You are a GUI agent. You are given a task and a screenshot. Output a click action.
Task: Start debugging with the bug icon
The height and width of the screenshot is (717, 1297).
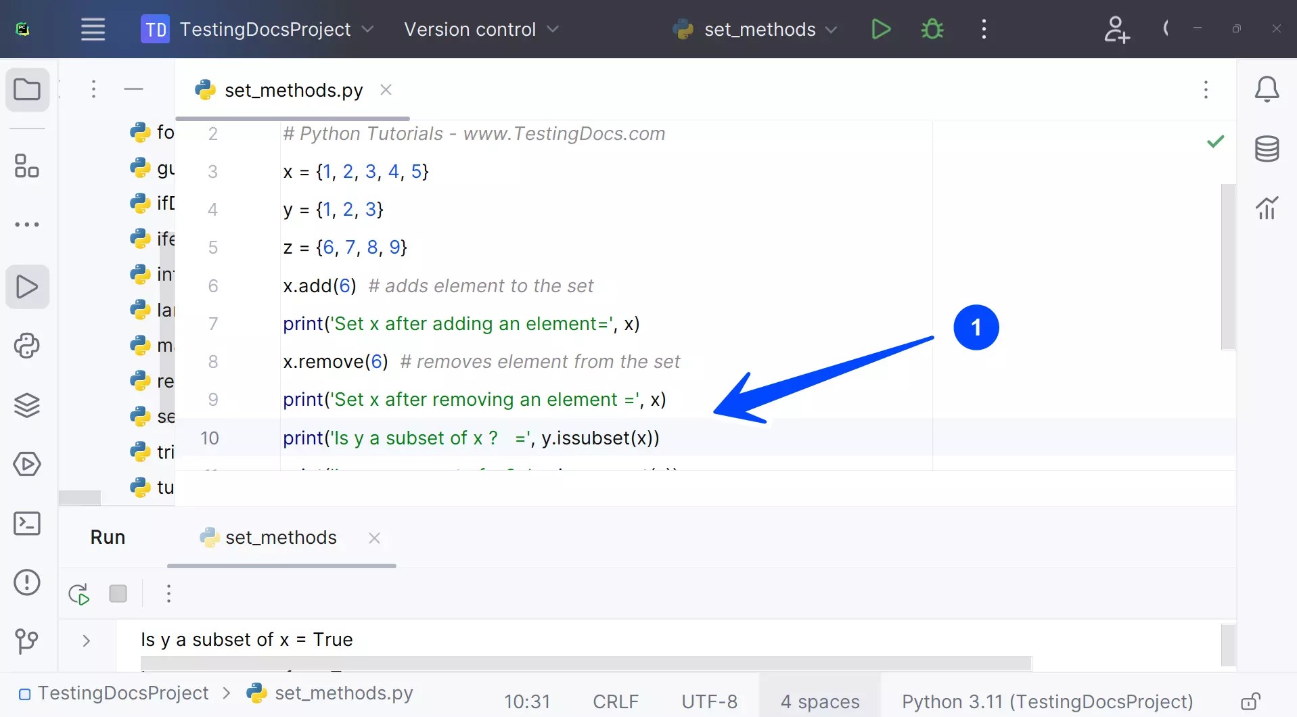[932, 29]
